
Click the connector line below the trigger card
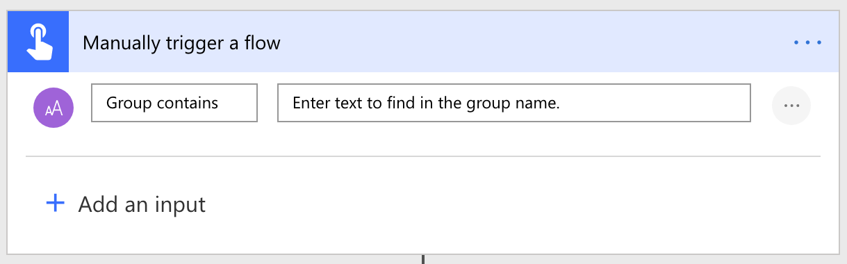tap(422, 259)
